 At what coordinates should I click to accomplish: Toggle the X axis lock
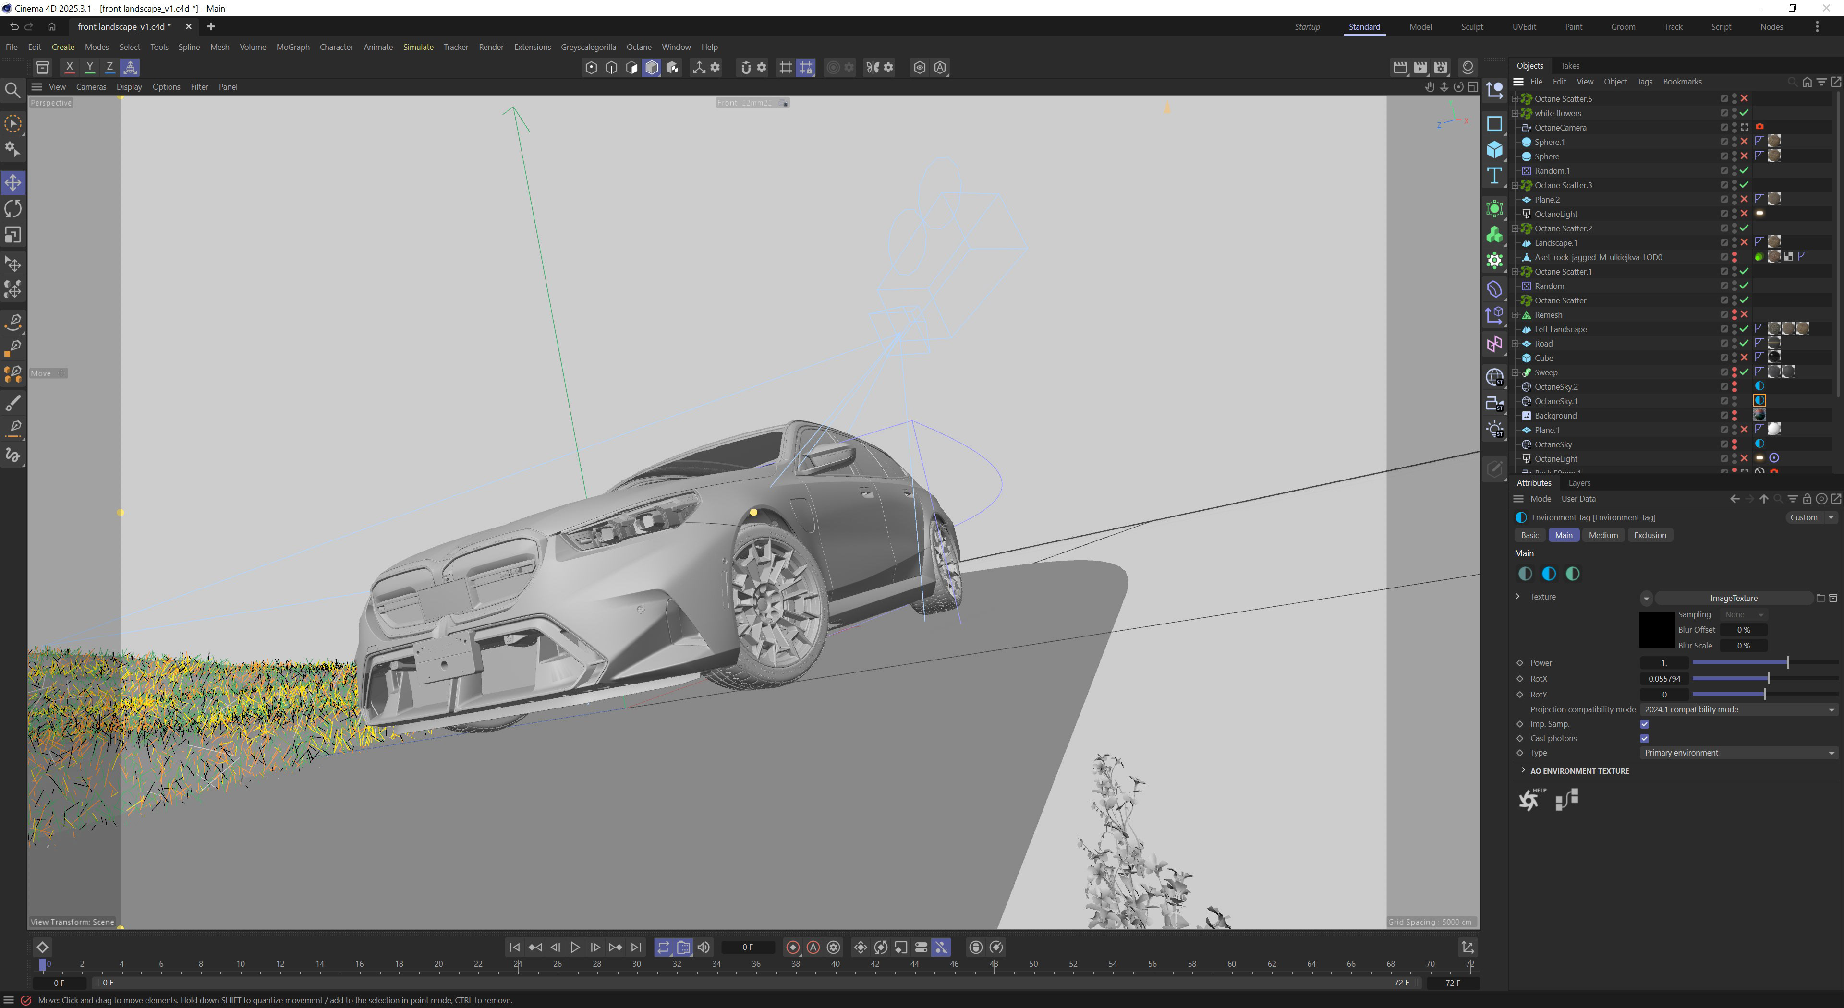pos(70,67)
